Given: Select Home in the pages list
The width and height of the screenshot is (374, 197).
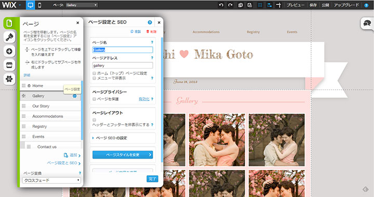Looking at the screenshot, I should (50, 86).
